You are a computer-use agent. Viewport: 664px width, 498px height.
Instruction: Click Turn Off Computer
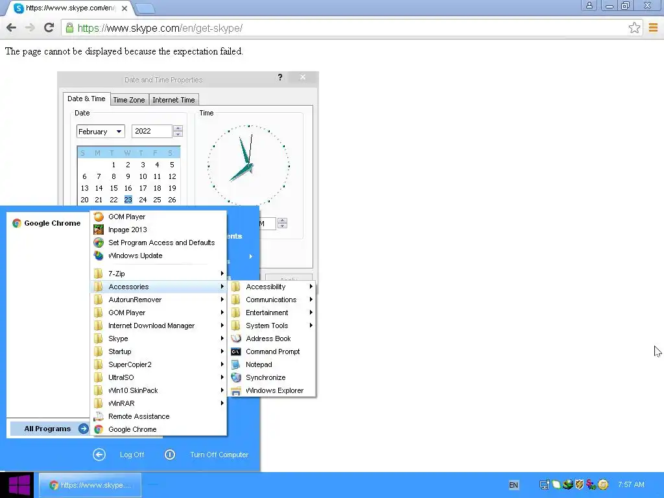[x=206, y=455]
